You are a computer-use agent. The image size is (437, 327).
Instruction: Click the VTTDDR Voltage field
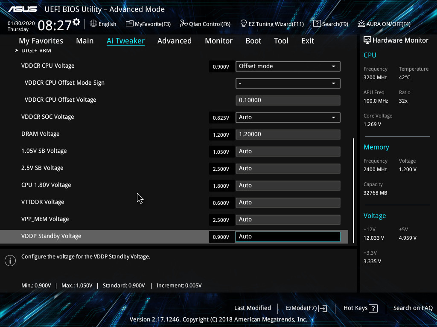point(288,202)
